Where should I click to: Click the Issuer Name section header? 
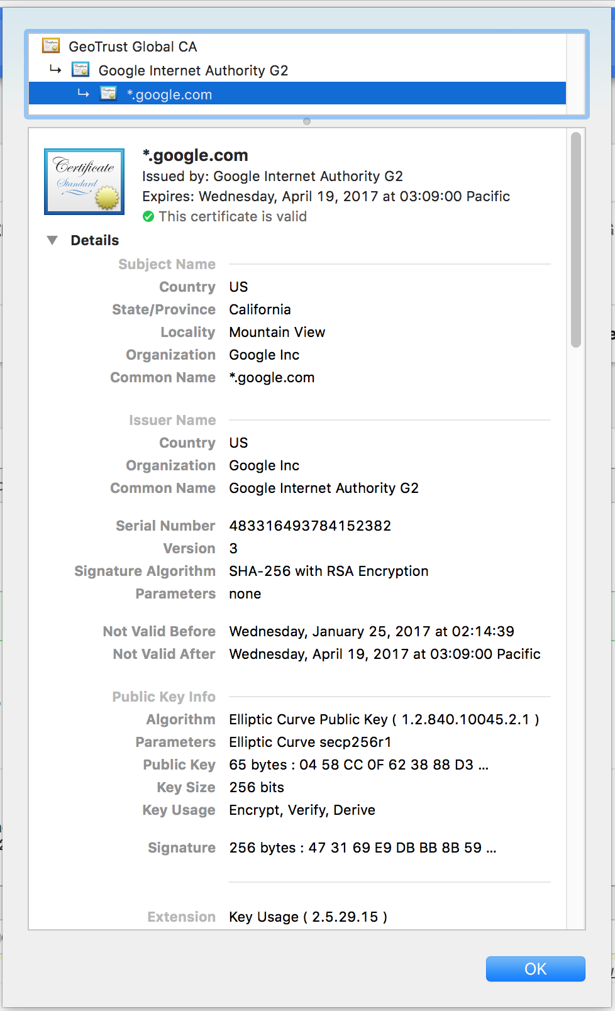(x=172, y=421)
